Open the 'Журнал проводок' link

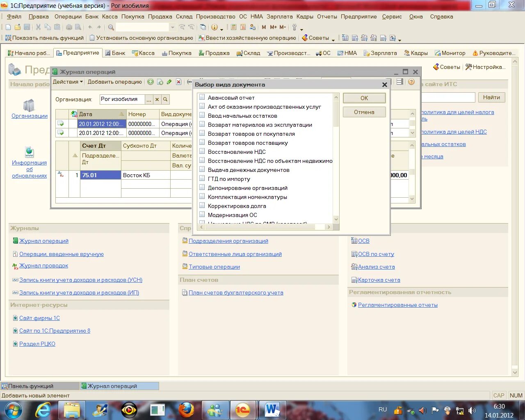click(x=43, y=265)
